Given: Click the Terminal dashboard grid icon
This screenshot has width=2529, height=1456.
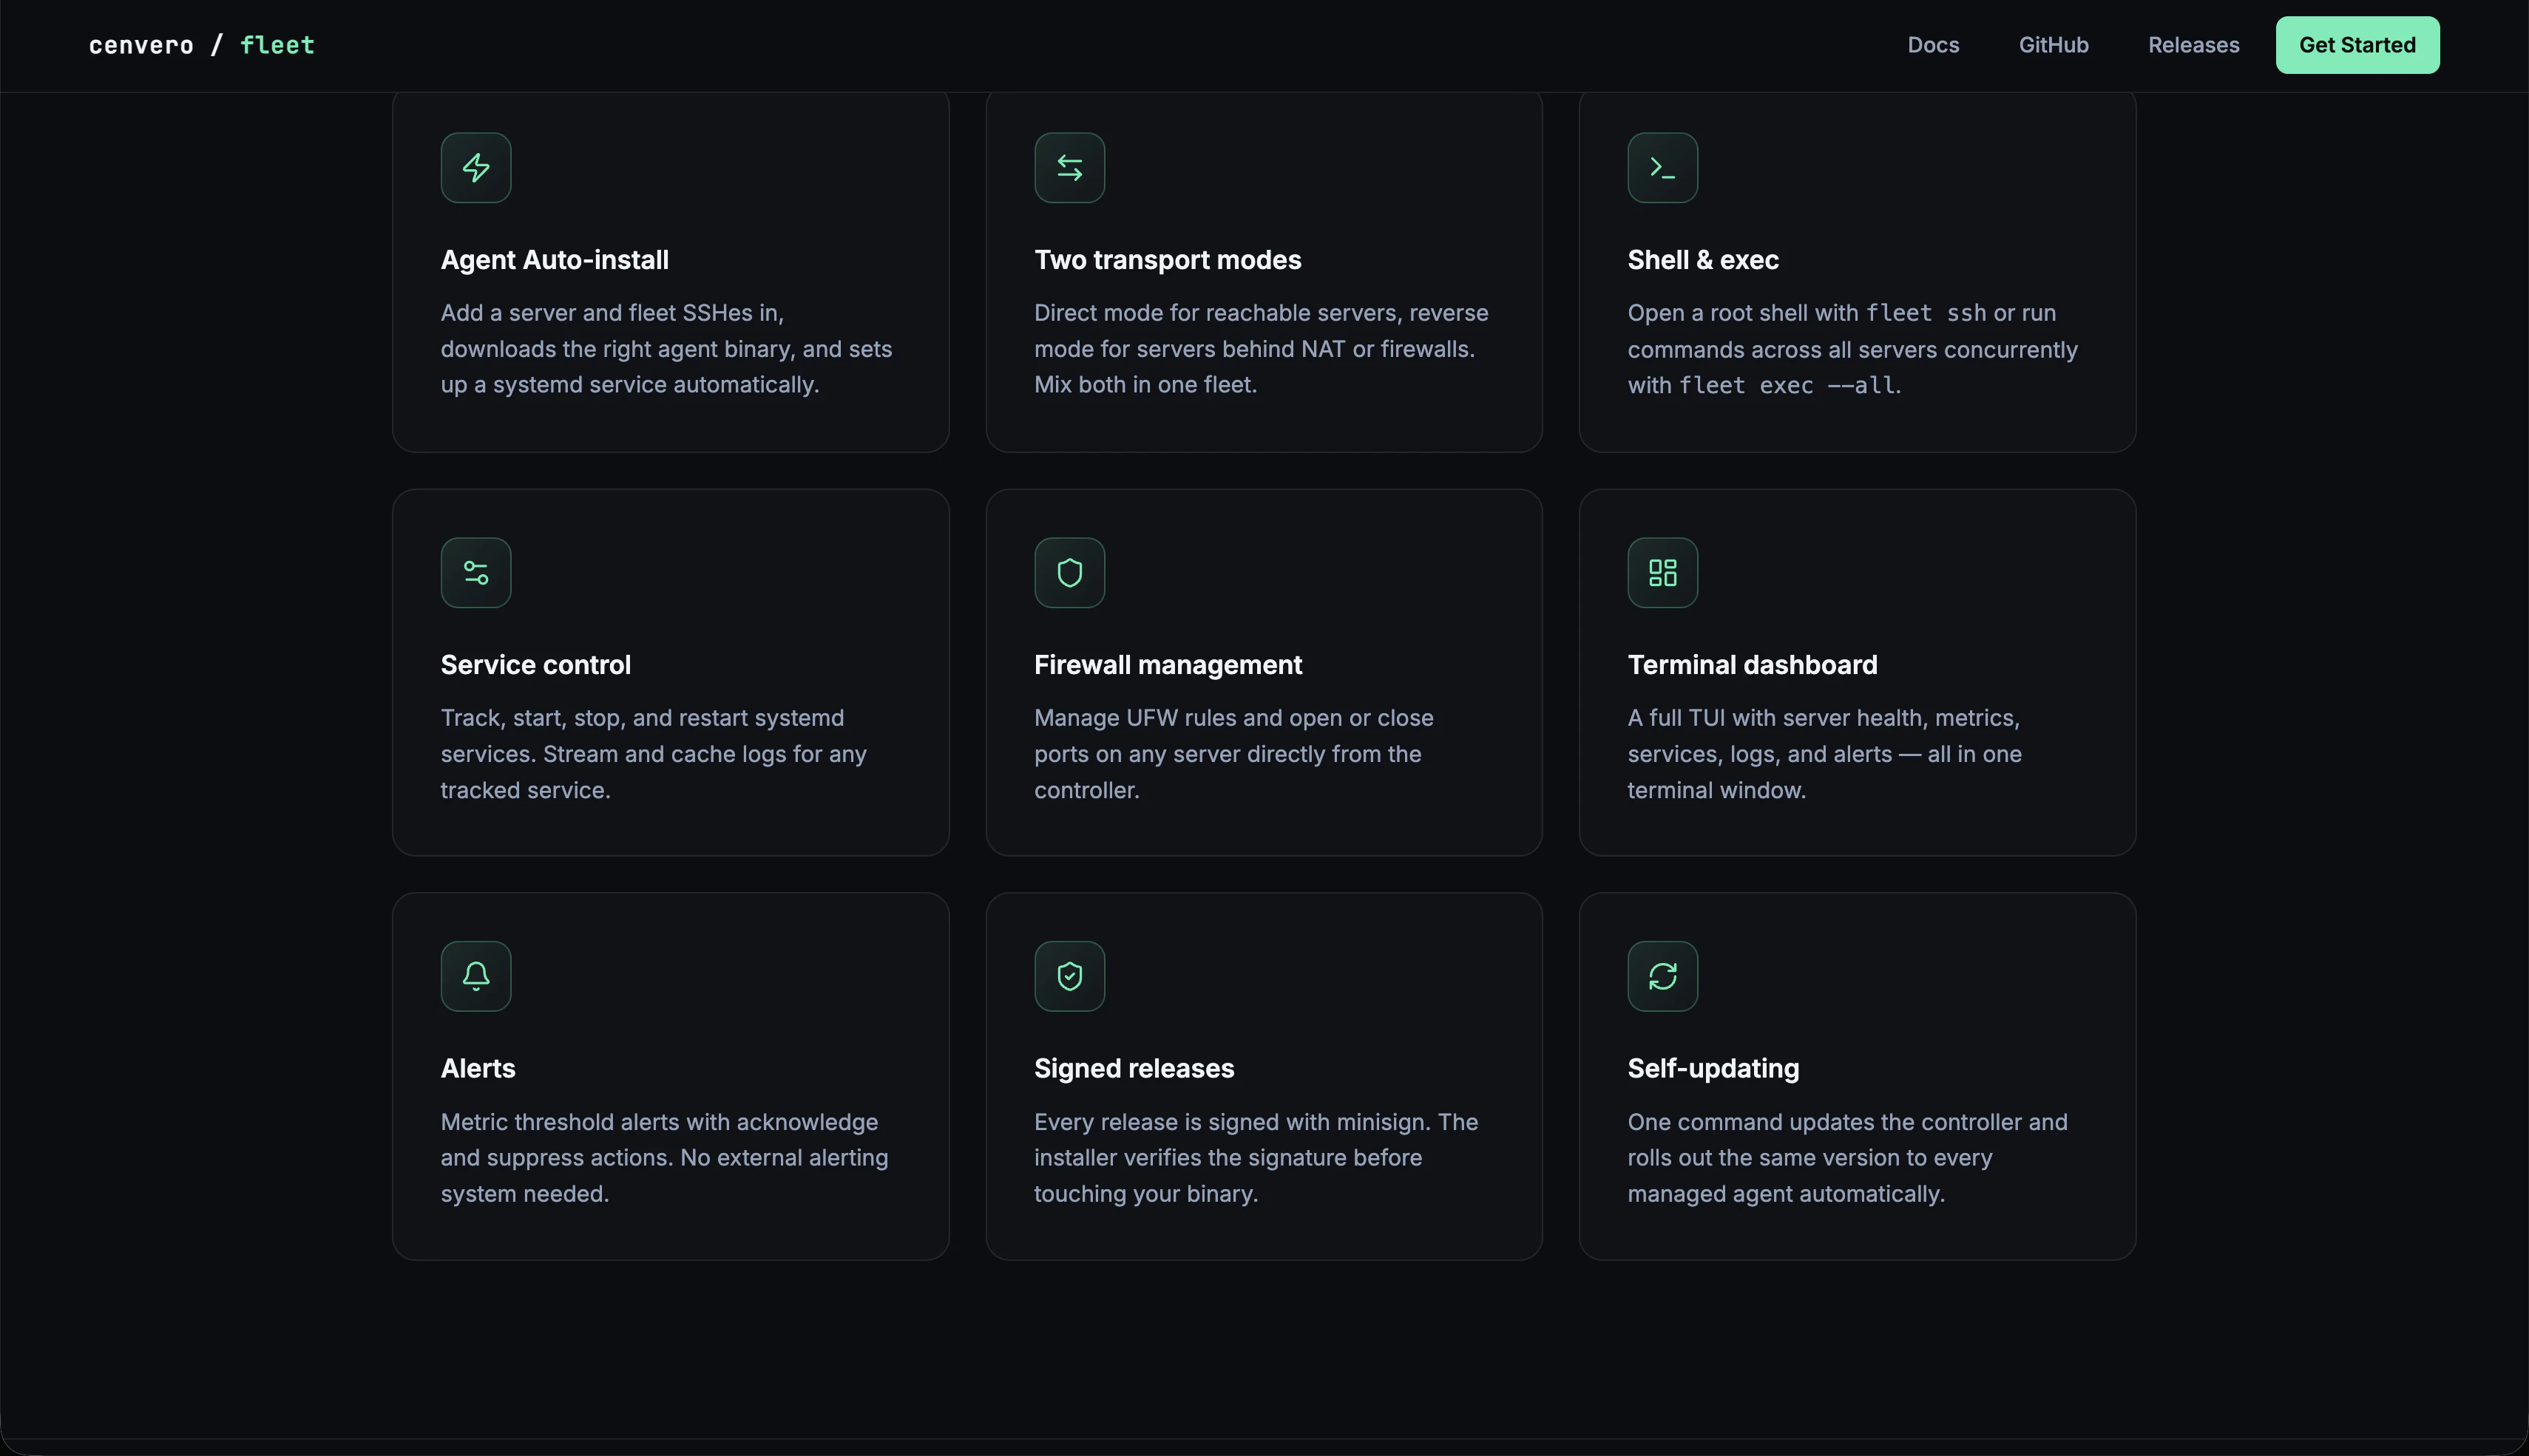Looking at the screenshot, I should pyautogui.click(x=1662, y=572).
